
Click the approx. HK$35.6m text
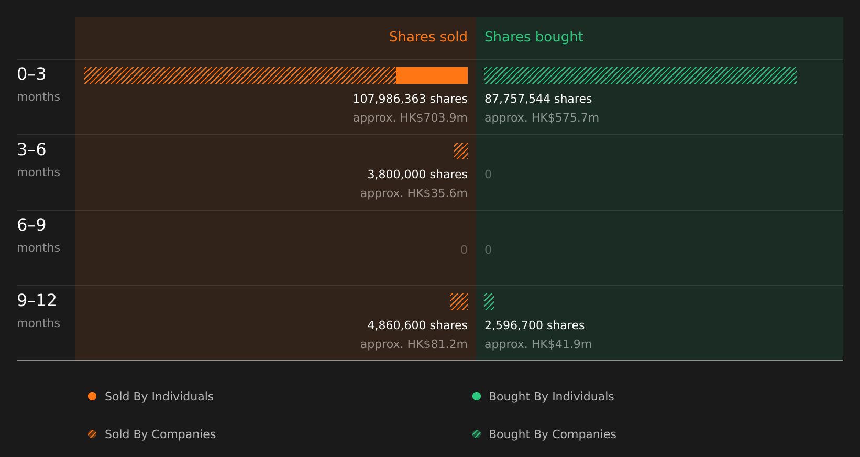(x=414, y=193)
